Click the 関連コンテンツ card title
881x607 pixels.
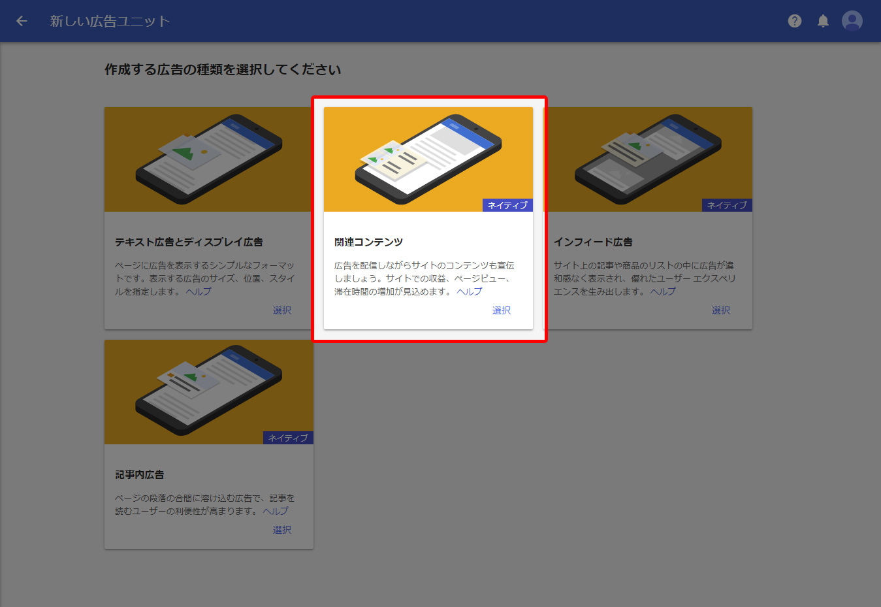pyautogui.click(x=368, y=242)
